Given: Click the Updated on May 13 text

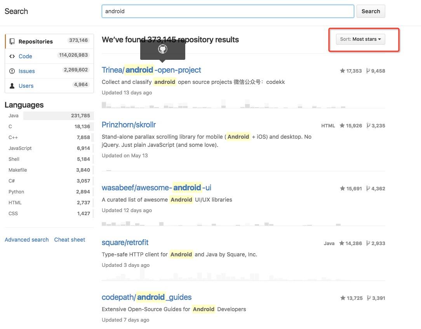Looking at the screenshot, I should (125, 155).
